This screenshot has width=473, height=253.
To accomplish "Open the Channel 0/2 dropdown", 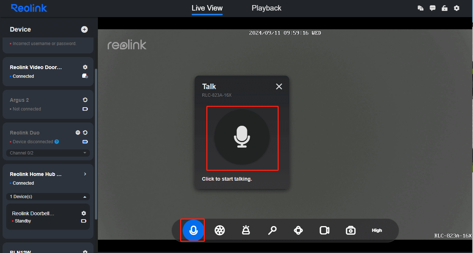I will [48, 153].
